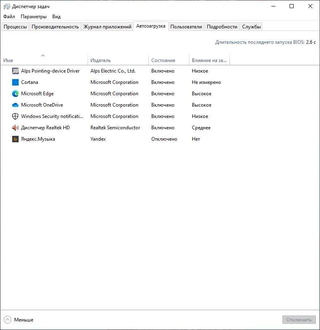
Task: Click Alps Electric Co., Ltd. publisher cell
Action: 113,71
